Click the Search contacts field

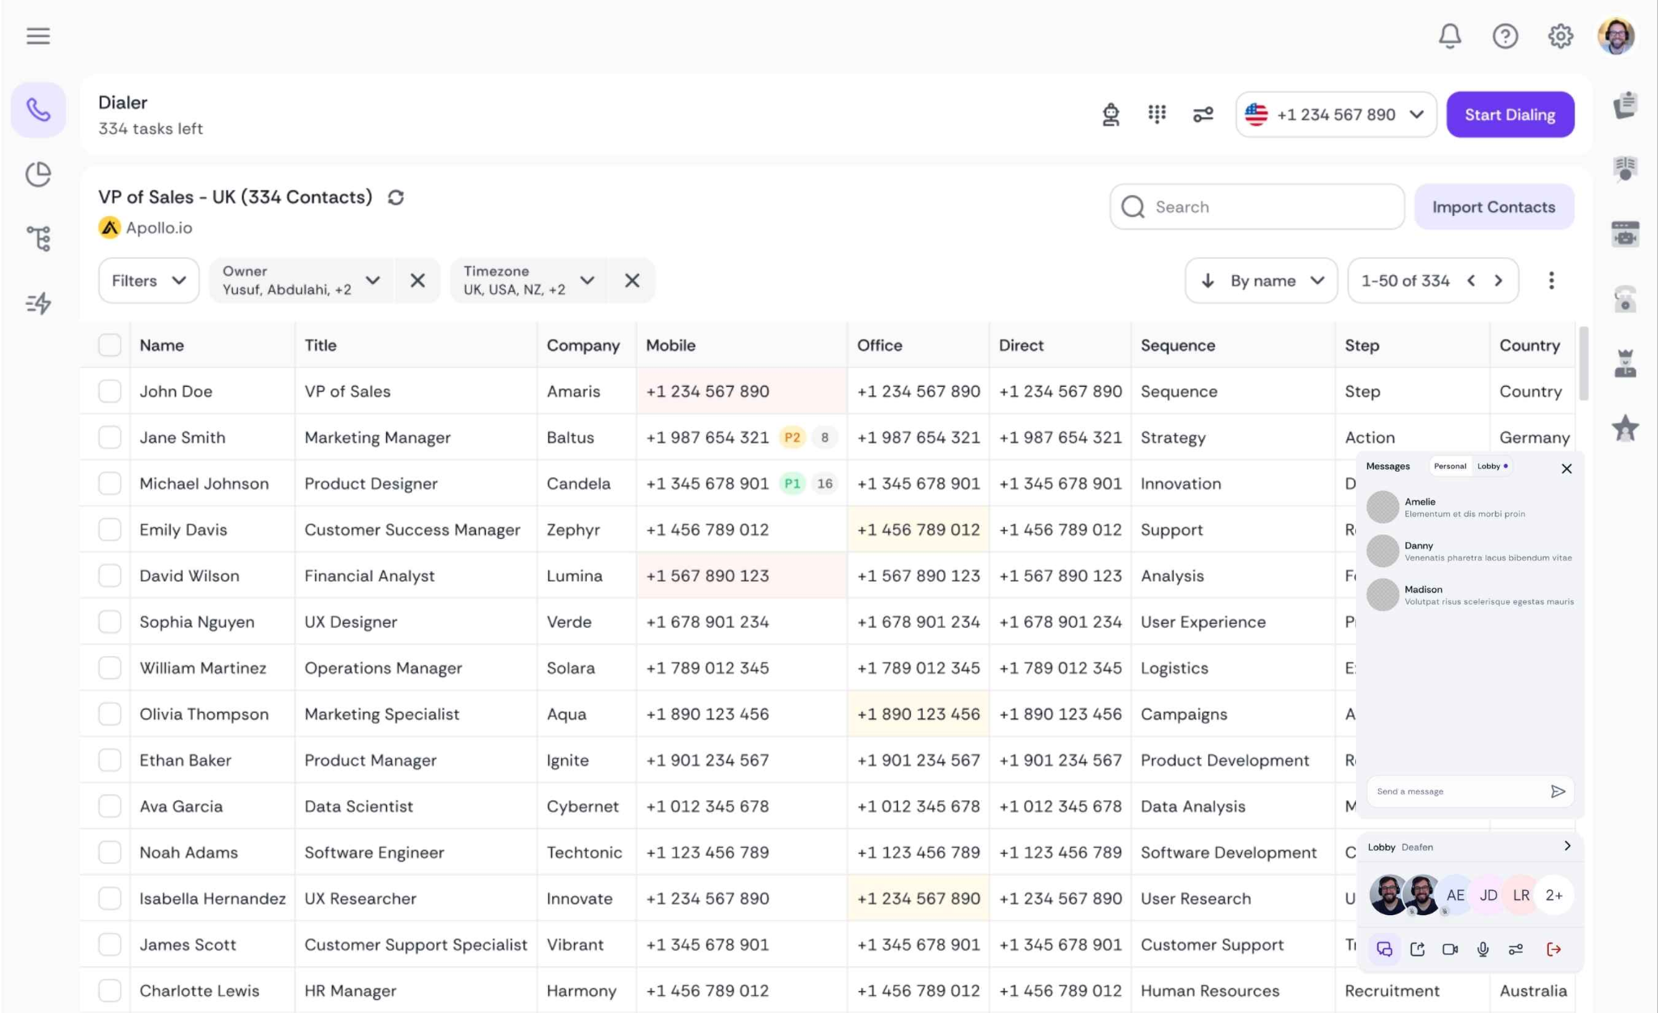click(1256, 206)
